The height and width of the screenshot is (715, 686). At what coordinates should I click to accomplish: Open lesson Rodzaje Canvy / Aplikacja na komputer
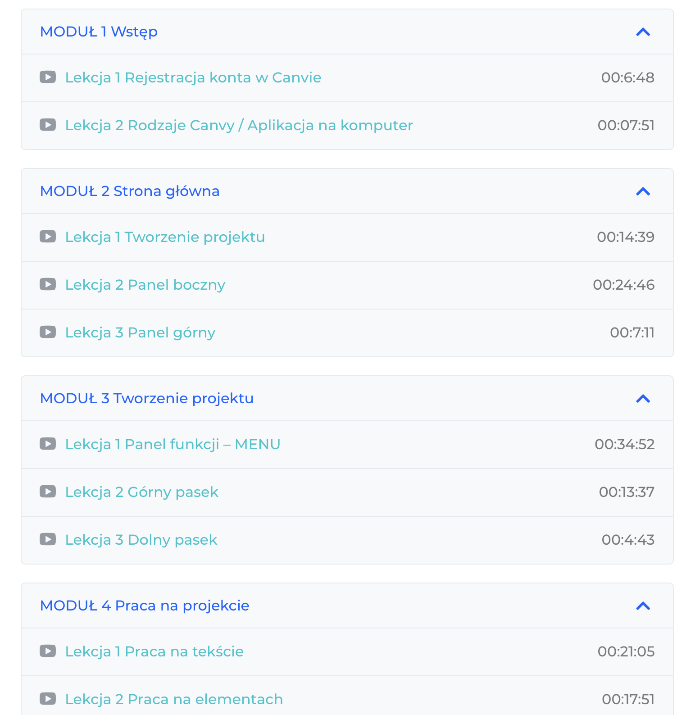point(239,125)
